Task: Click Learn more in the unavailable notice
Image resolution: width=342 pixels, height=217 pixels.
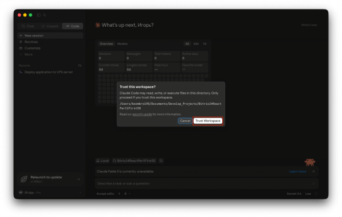Action: click(298, 171)
